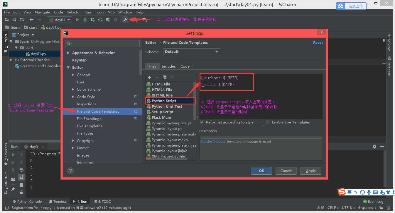Image resolution: width=395 pixels, height=213 pixels.
Task: Open the Terminal tool window tab
Action: [58, 202]
